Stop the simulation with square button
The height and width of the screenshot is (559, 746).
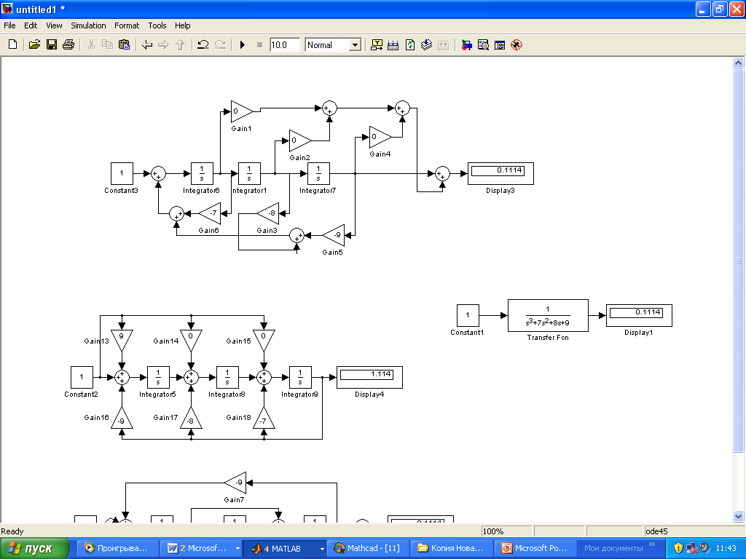(x=259, y=44)
